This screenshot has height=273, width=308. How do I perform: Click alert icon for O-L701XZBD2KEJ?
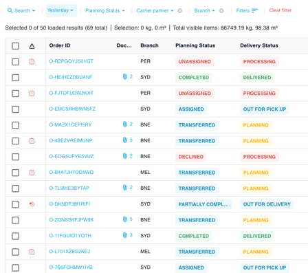(32, 252)
